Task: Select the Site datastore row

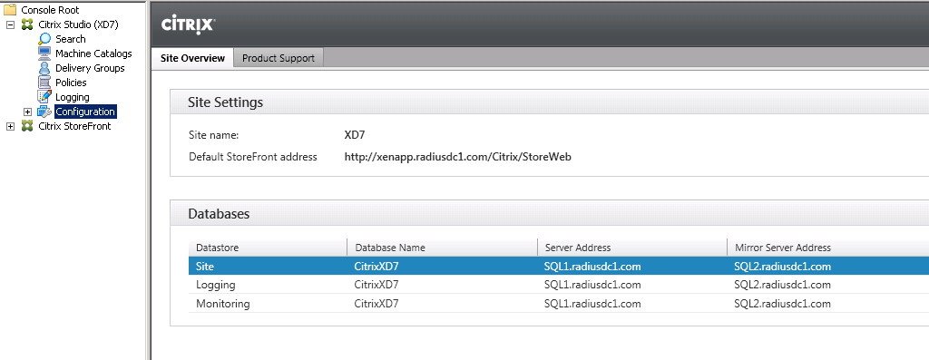Action: pyautogui.click(x=559, y=267)
